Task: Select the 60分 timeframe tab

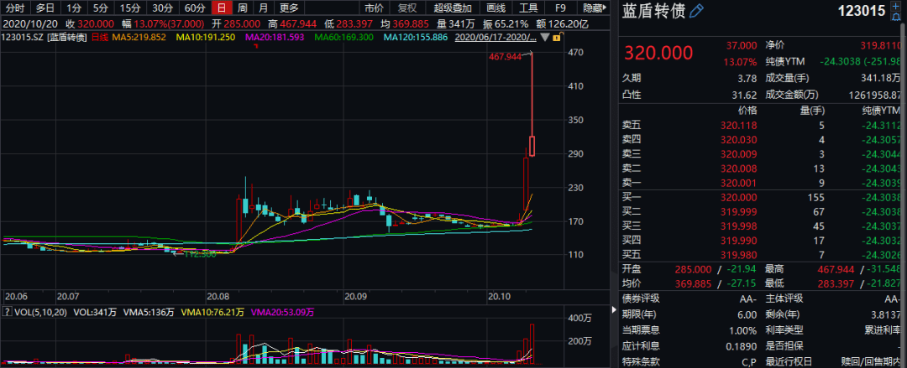Action: tap(195, 8)
